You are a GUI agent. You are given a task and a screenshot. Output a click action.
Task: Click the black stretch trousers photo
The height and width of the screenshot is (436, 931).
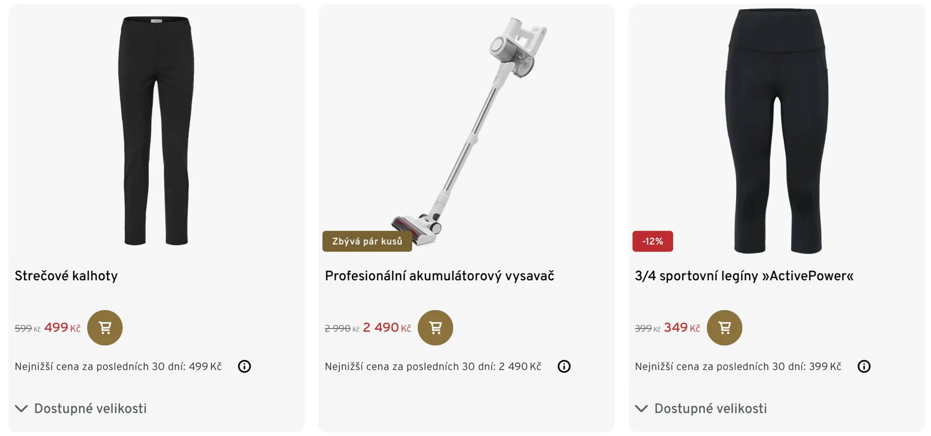tap(156, 131)
